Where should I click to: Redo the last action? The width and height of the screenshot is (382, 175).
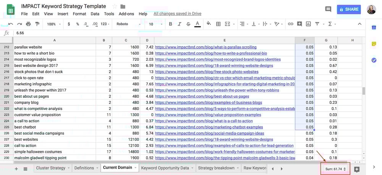click(19, 24)
